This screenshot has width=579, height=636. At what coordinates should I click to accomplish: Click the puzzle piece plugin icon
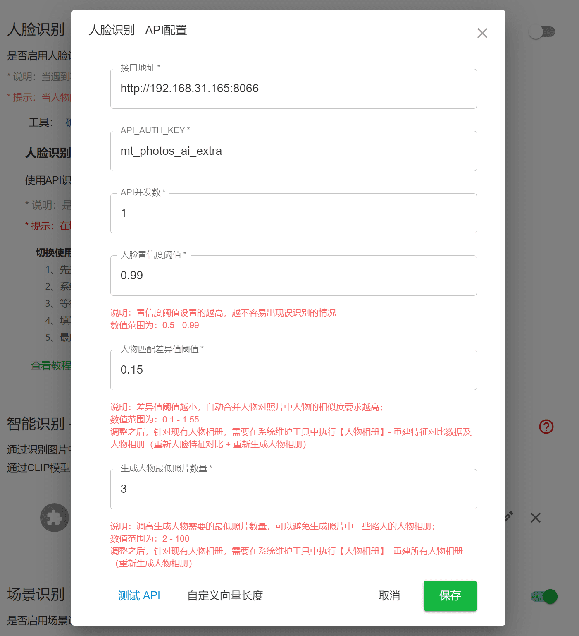click(54, 518)
